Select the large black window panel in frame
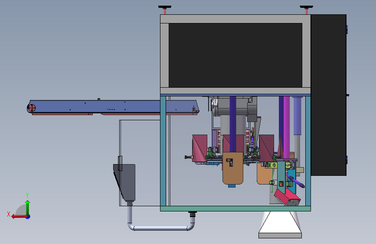The height and width of the screenshot is (244, 376). [235, 55]
